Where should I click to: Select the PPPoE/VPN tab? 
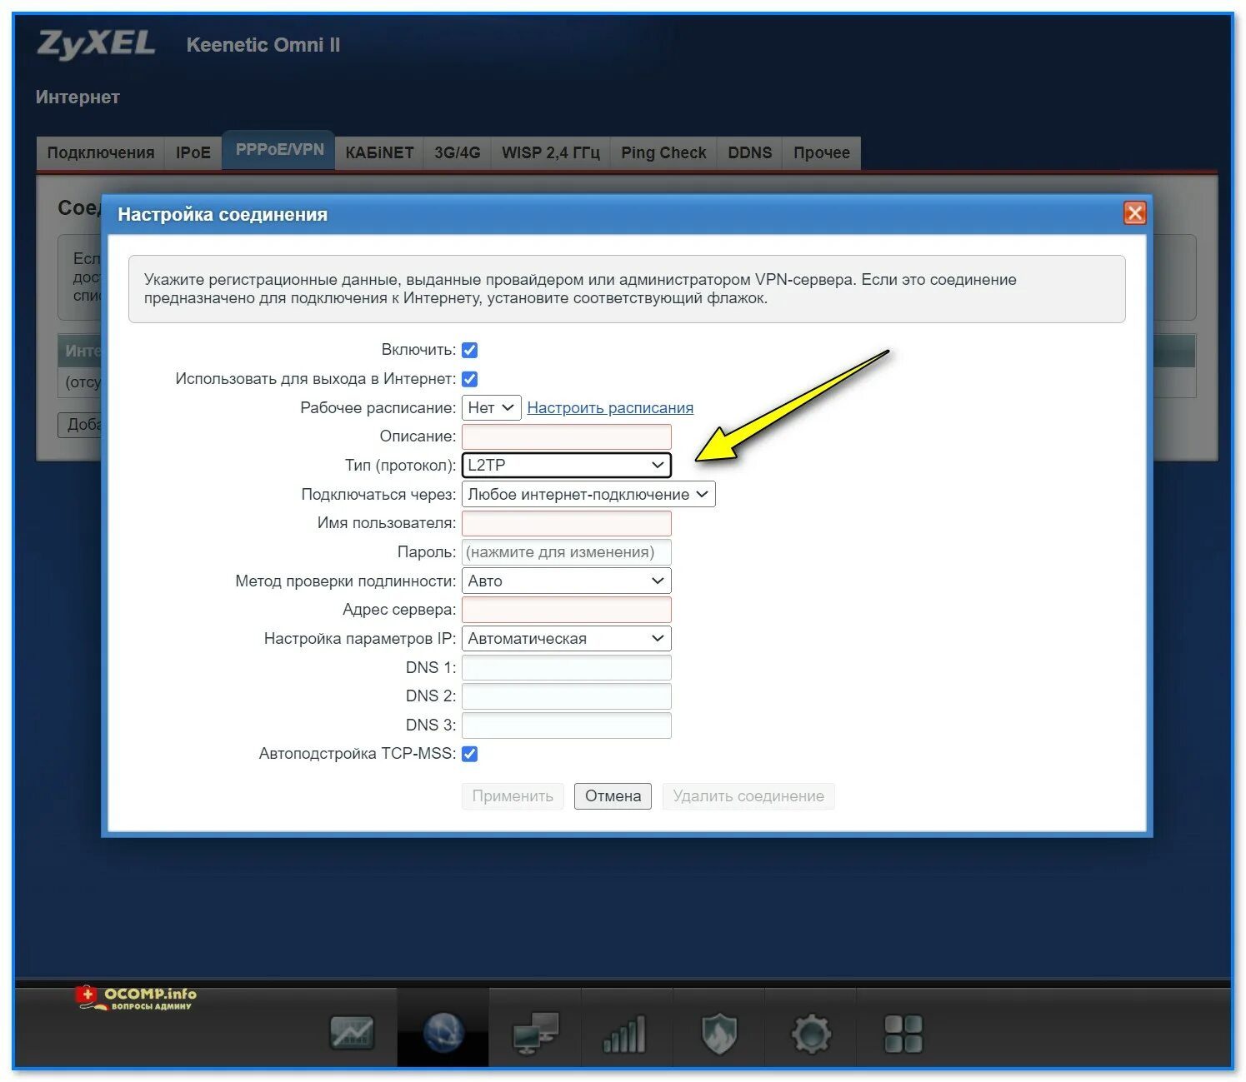[279, 150]
